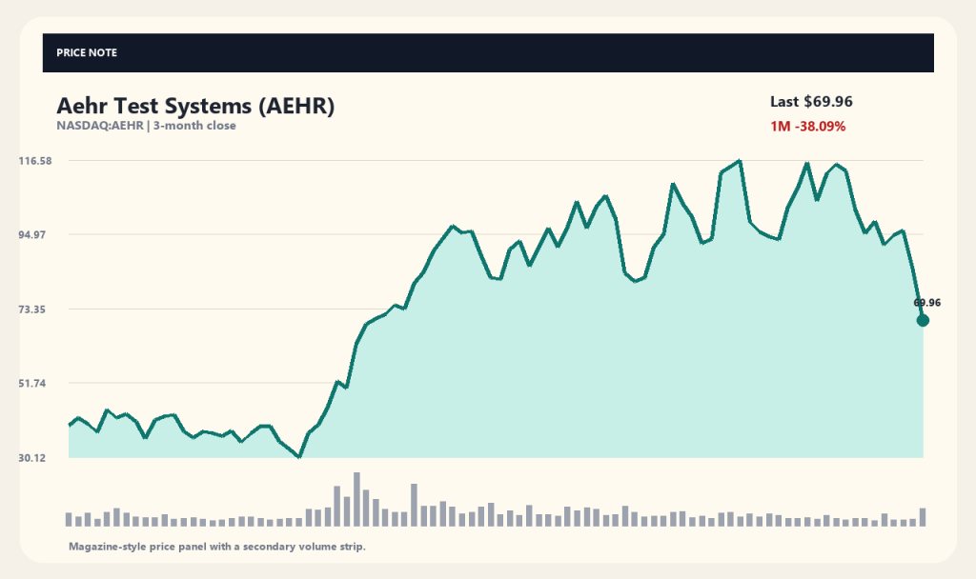976x579 pixels.
Task: Click the NASDAQ:AEHR 3-month close subtitle
Action: click(x=146, y=126)
